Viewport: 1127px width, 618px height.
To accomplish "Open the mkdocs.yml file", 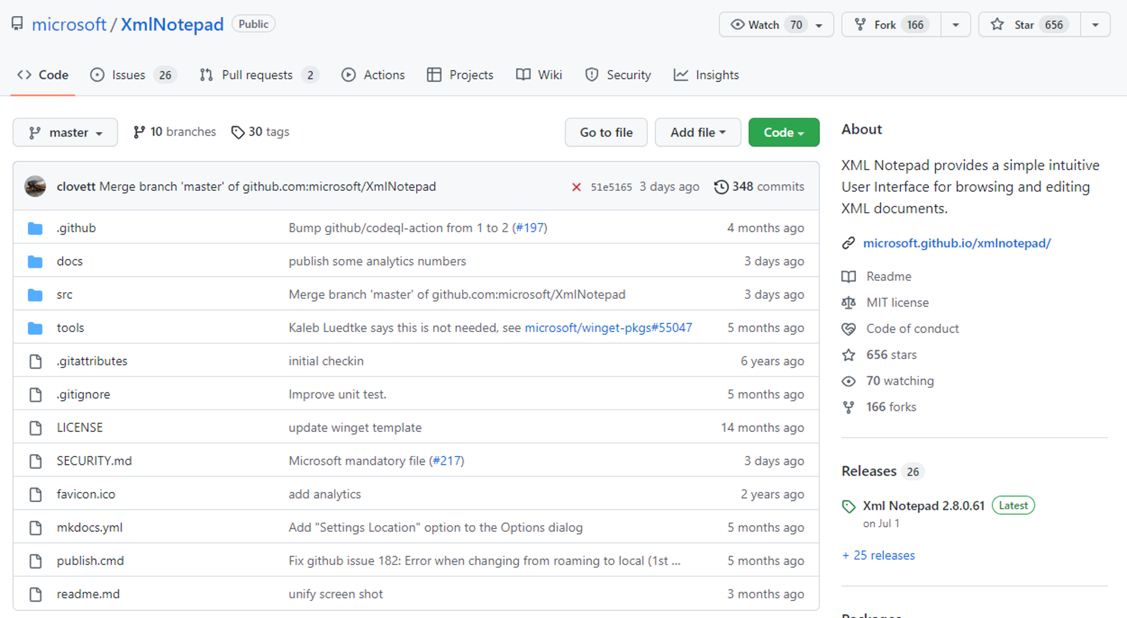I will (90, 527).
